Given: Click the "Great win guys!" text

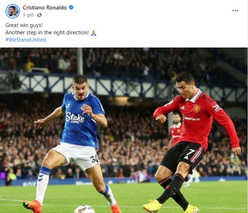Looking at the screenshot, I should (24, 25).
